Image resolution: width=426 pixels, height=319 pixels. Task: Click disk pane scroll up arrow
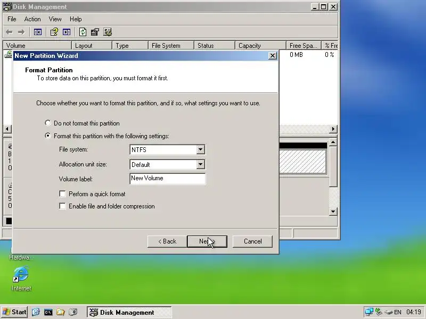[x=333, y=142]
